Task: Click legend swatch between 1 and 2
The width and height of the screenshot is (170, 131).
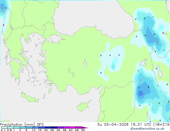Action: coord(17,128)
